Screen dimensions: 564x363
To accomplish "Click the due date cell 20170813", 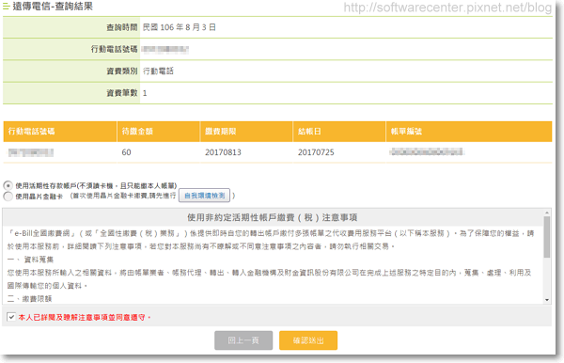I will [223, 152].
